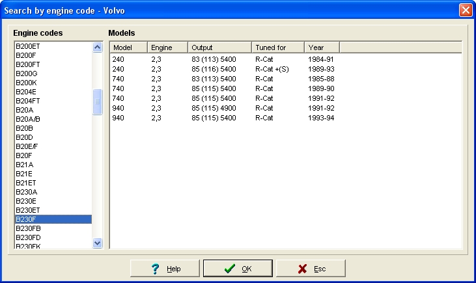This screenshot has width=476, height=283.
Task: Select engine code B20A
Action: [x=53, y=110]
